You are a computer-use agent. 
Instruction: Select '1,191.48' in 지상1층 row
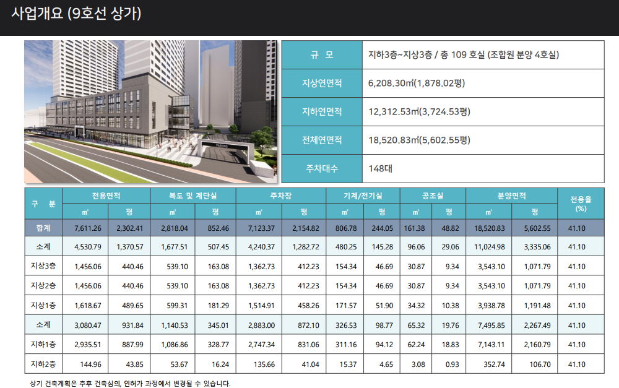[x=537, y=306]
